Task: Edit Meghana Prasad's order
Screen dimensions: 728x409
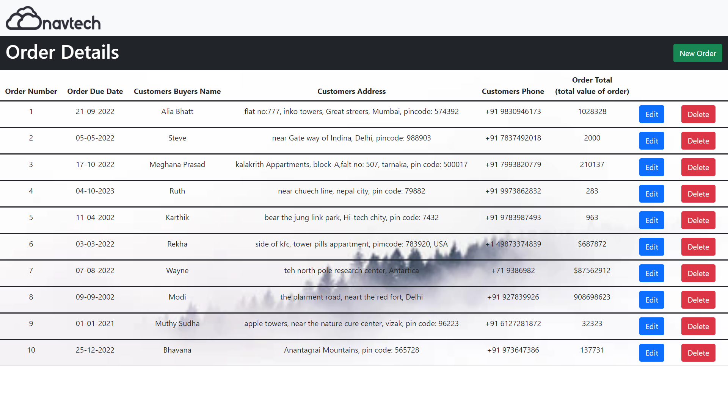Action: pos(651,167)
